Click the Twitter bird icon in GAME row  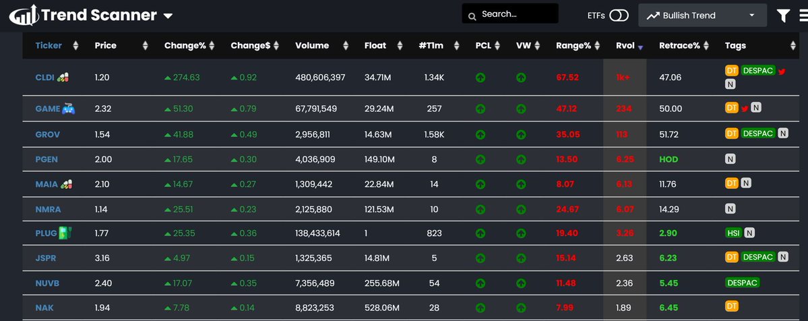(x=744, y=109)
